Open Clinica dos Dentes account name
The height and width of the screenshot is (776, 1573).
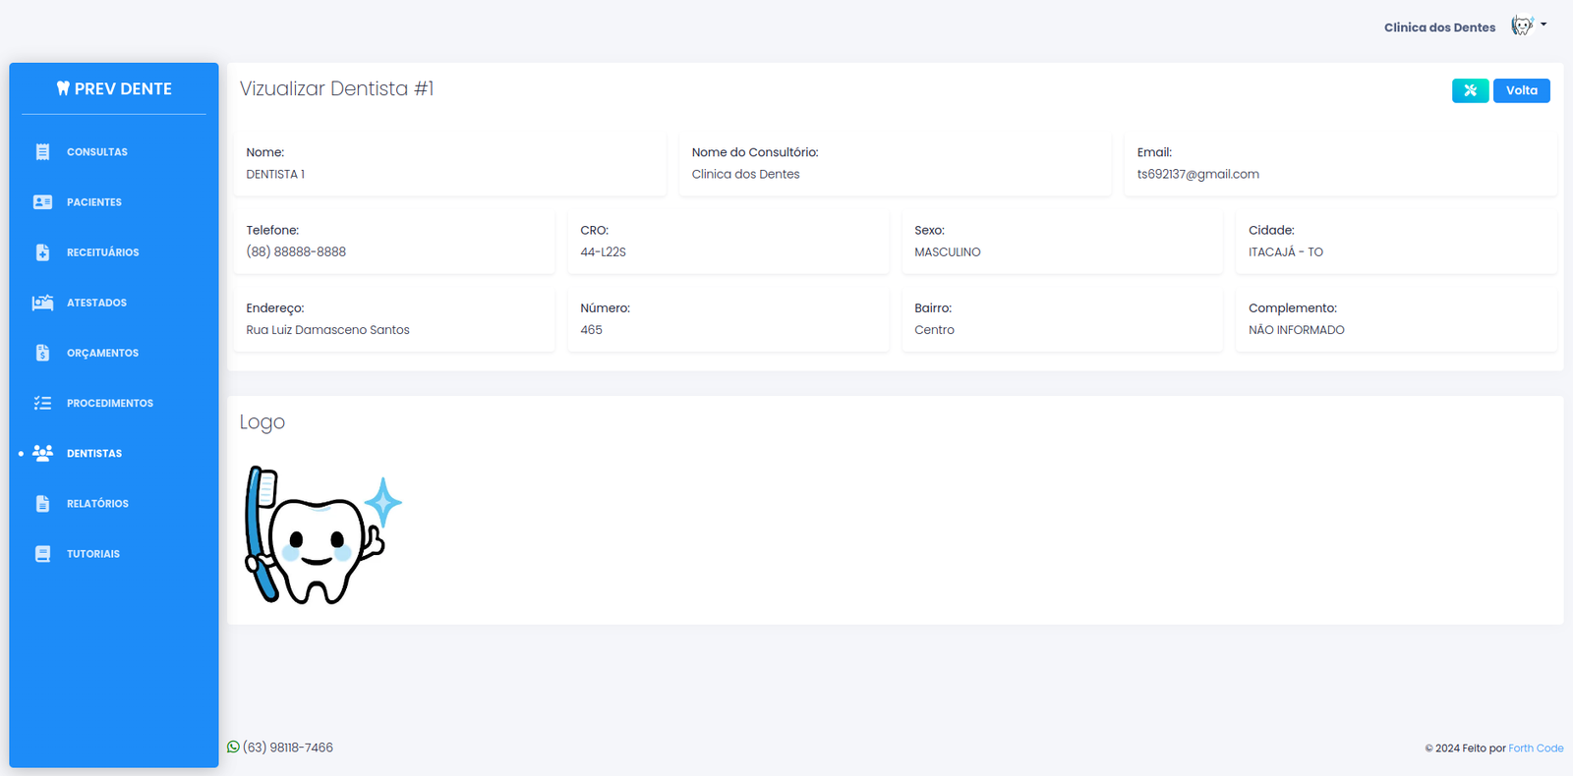click(1439, 28)
